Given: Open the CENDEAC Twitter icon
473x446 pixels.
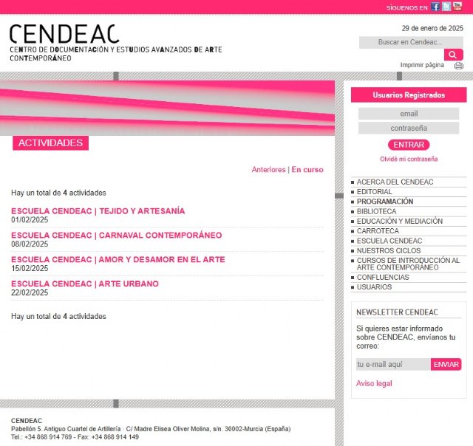Looking at the screenshot, I should click(446, 7).
